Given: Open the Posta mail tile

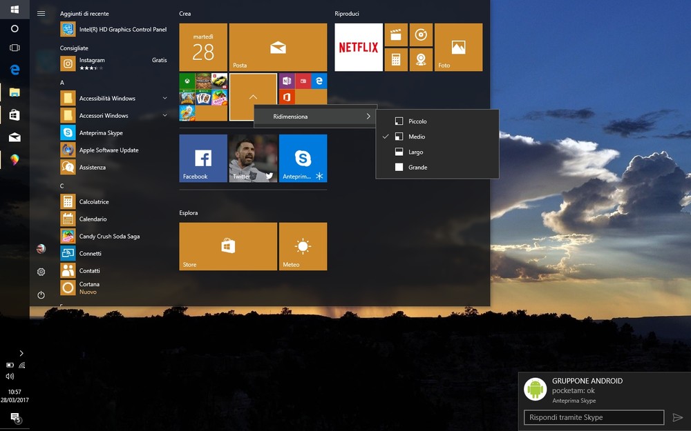Looking at the screenshot, I should (x=278, y=47).
